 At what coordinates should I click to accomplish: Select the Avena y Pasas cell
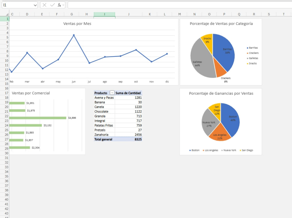click(104, 98)
